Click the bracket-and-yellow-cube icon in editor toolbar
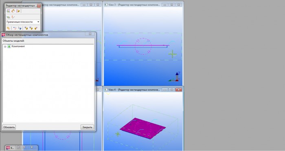 click(x=18, y=11)
